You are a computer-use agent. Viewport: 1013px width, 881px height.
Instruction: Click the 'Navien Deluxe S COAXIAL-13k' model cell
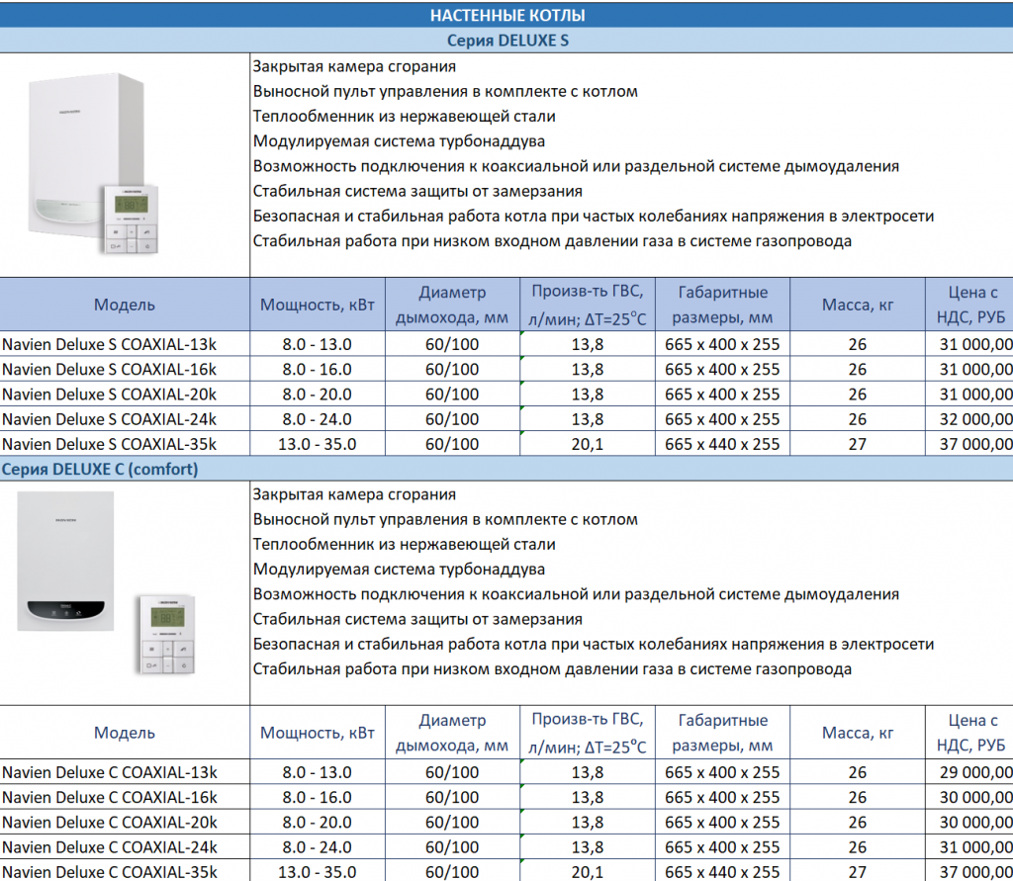pyautogui.click(x=125, y=344)
